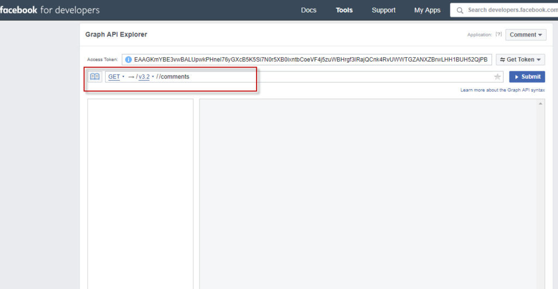Go to facebook for developers home

50,10
